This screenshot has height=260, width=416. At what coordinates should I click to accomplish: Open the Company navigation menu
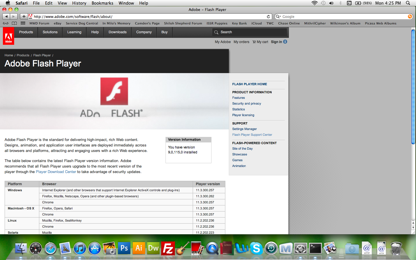[x=144, y=32]
